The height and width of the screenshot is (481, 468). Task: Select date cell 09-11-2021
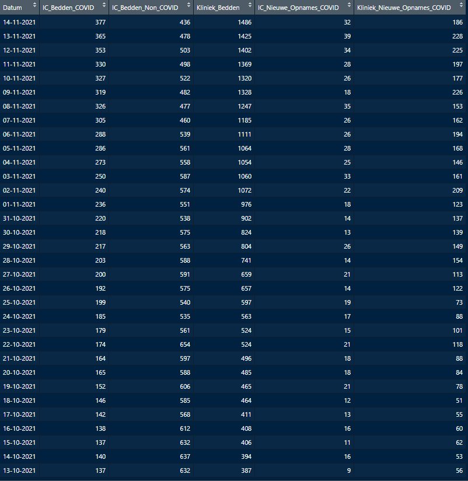(x=19, y=92)
